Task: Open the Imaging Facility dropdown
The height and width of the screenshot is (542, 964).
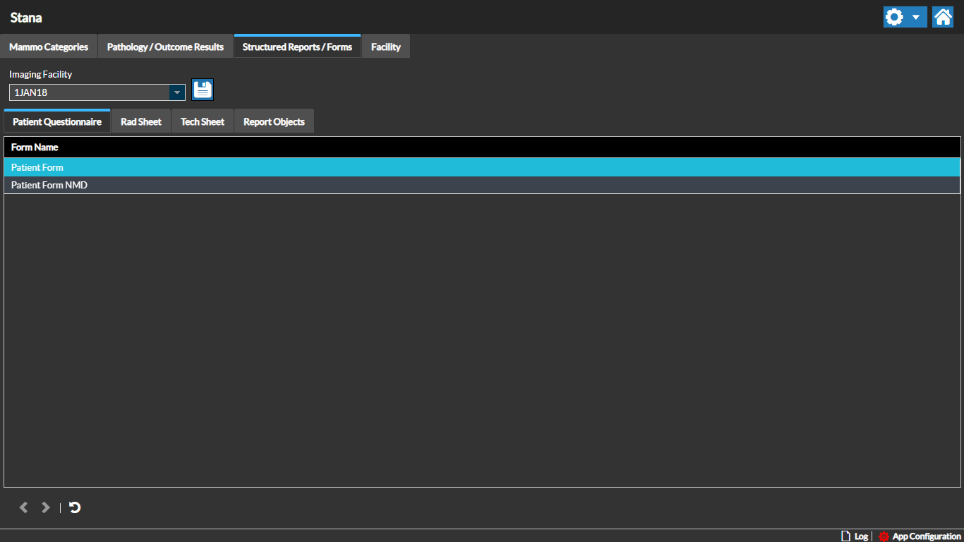Action: [x=176, y=92]
